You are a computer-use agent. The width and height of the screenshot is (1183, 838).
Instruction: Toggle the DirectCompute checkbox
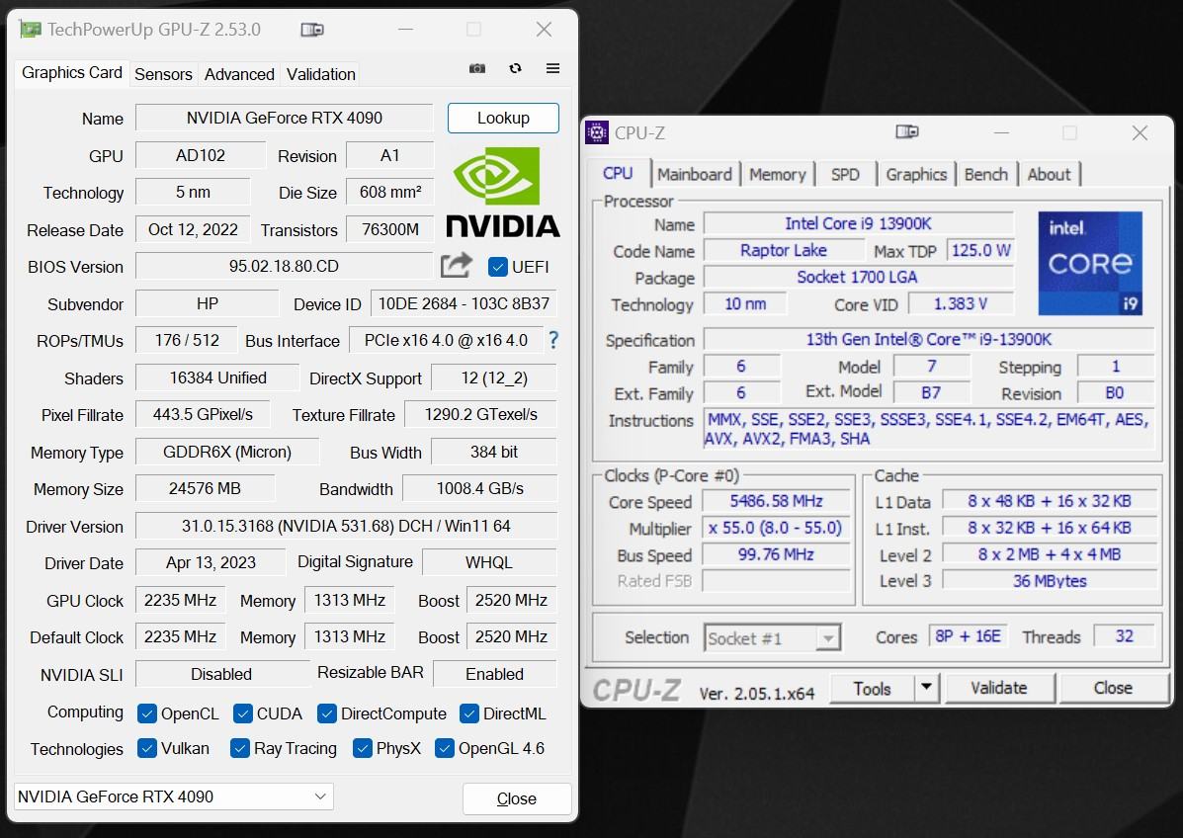click(x=327, y=713)
